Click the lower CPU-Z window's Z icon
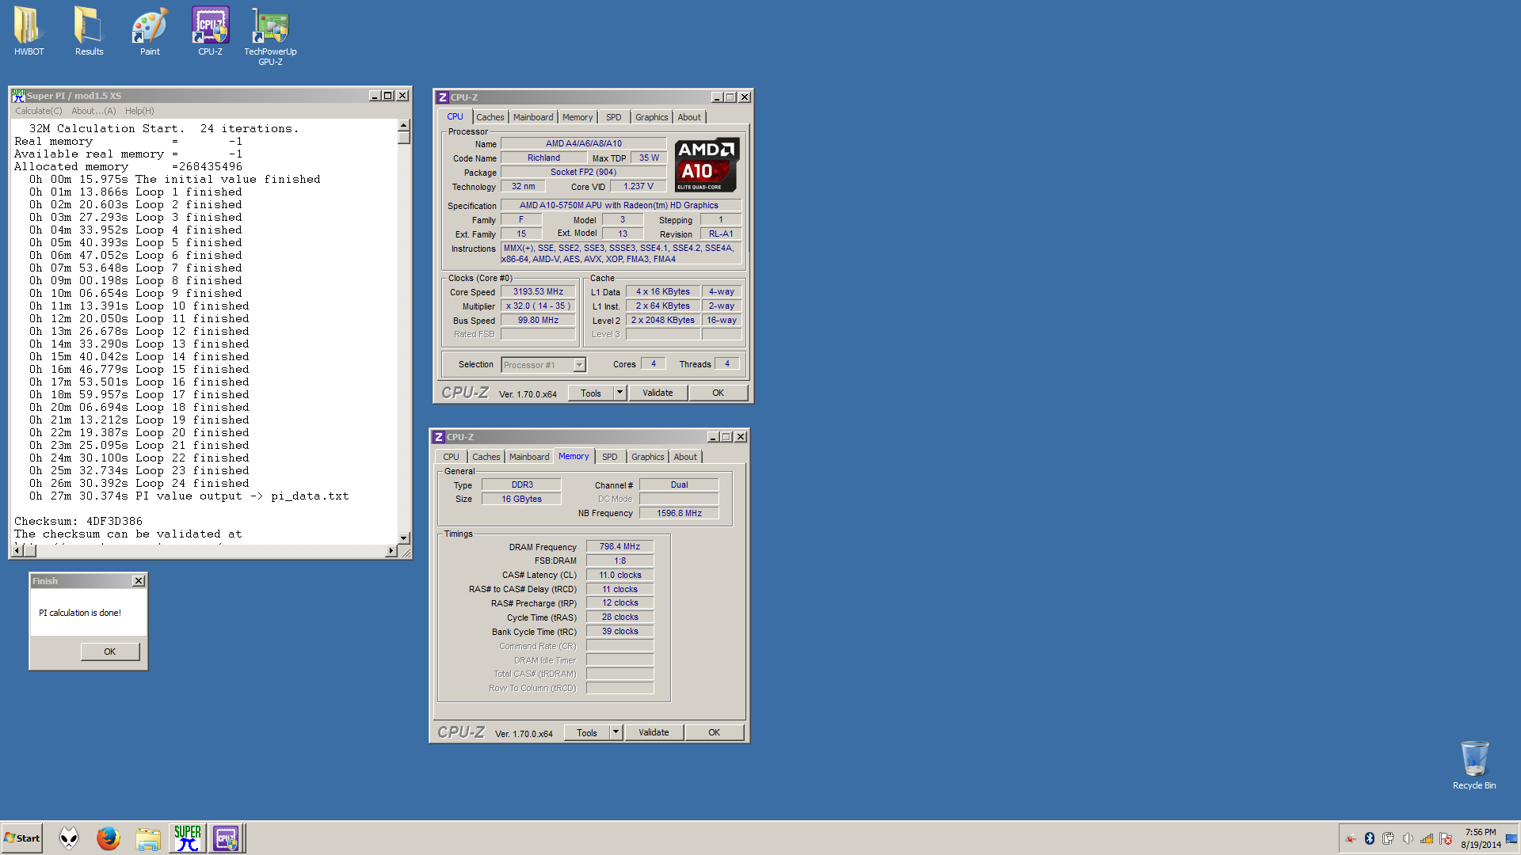Image resolution: width=1521 pixels, height=855 pixels. (x=439, y=437)
